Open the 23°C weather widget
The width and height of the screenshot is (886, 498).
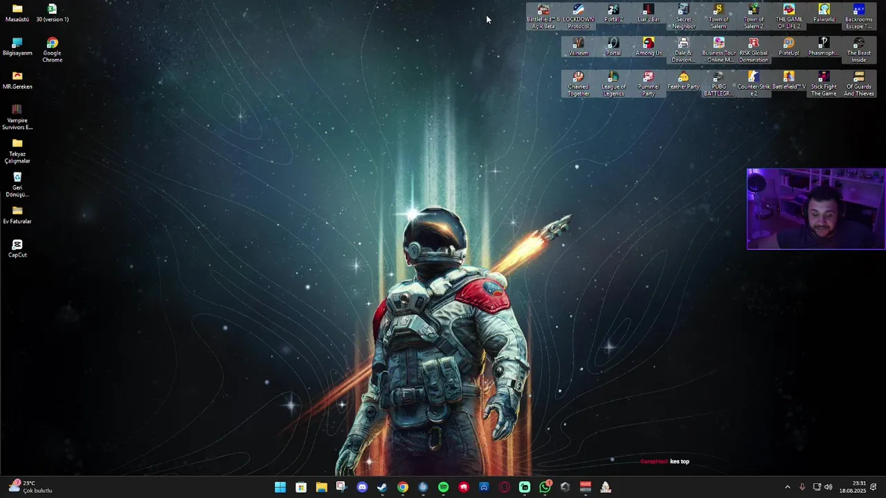coord(31,487)
